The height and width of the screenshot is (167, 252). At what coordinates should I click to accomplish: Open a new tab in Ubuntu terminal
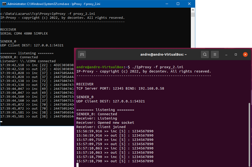point(82,54)
